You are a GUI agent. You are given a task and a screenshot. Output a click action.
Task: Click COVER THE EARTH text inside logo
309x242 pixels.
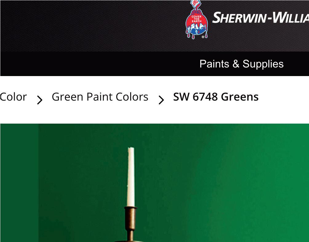point(196,19)
